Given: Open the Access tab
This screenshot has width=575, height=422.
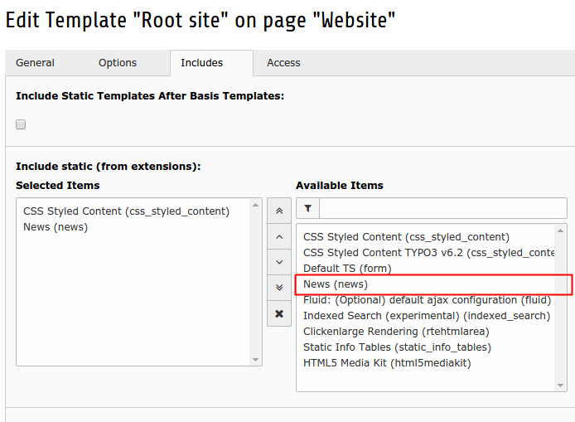Looking at the screenshot, I should coord(283,63).
